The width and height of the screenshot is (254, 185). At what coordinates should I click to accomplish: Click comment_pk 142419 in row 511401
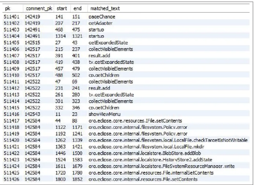tap(32, 17)
